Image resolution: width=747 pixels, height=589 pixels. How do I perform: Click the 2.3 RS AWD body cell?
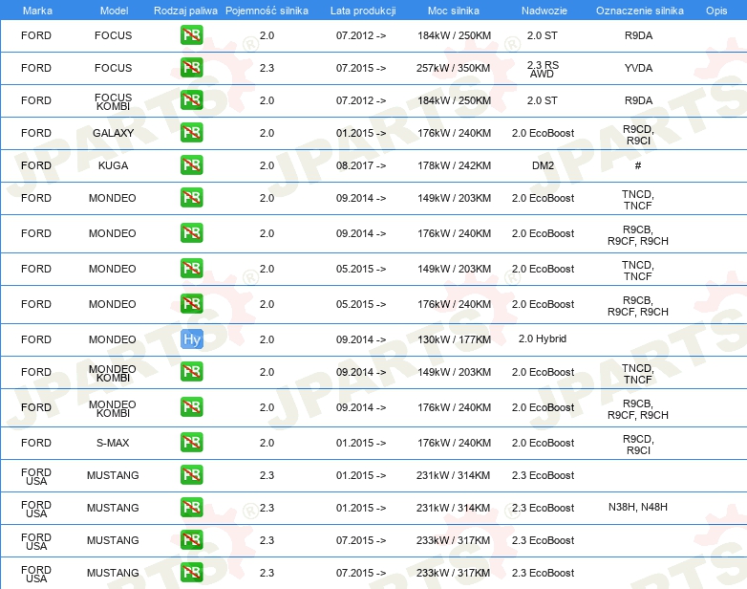[543, 69]
